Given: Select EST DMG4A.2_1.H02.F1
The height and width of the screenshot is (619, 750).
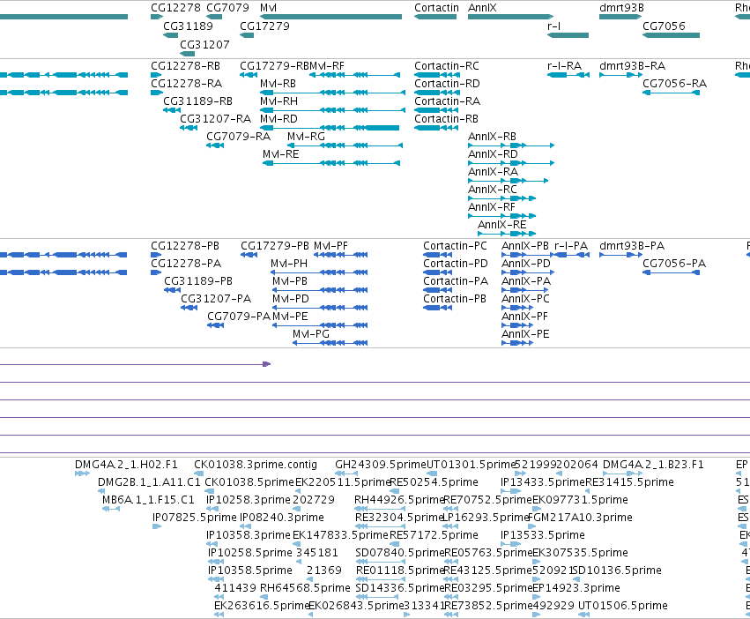Looking at the screenshot, I should pyautogui.click(x=126, y=465).
